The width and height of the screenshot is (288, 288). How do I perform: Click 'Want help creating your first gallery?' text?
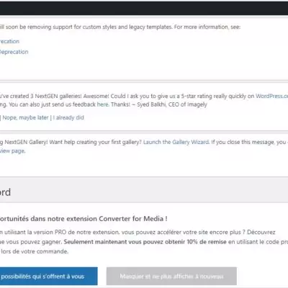pos(96,142)
